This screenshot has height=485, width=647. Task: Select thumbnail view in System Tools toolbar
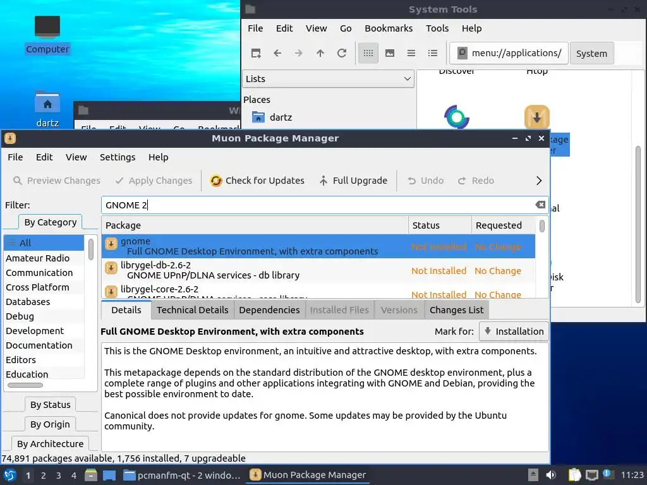coord(389,53)
